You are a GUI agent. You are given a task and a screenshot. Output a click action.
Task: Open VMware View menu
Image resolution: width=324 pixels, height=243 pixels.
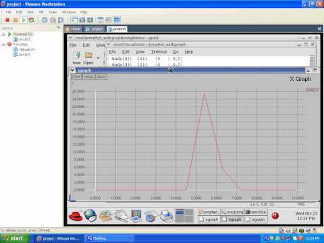pos(30,12)
